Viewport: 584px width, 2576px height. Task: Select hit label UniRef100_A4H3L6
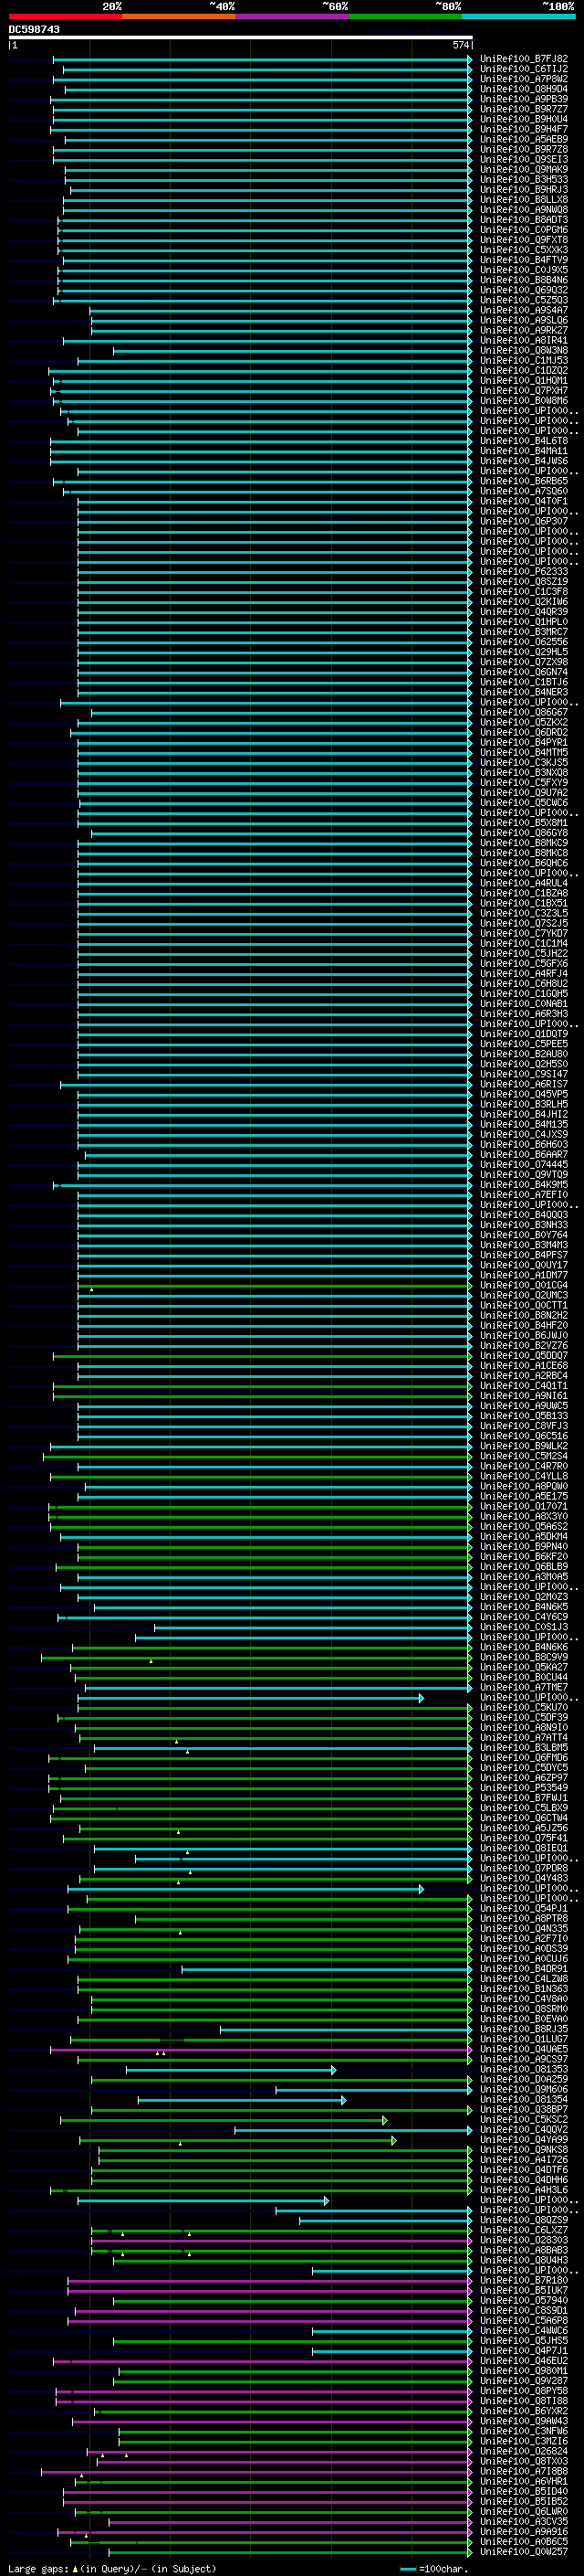[524, 2190]
